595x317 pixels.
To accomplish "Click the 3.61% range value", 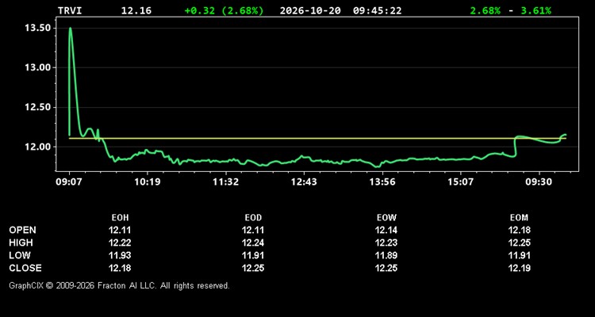I will click(x=535, y=10).
